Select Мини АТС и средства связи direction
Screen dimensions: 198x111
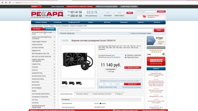click(x=106, y=6)
